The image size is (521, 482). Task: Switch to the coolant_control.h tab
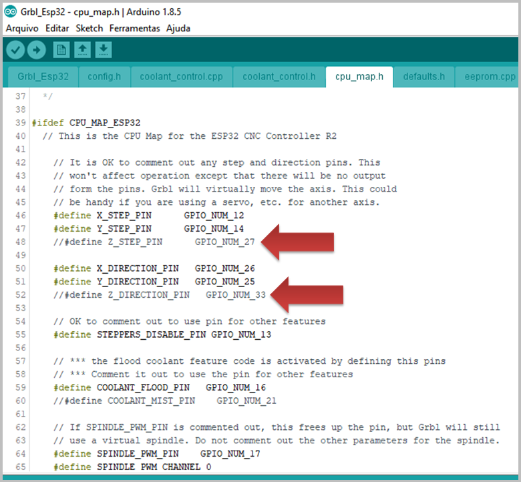click(279, 77)
